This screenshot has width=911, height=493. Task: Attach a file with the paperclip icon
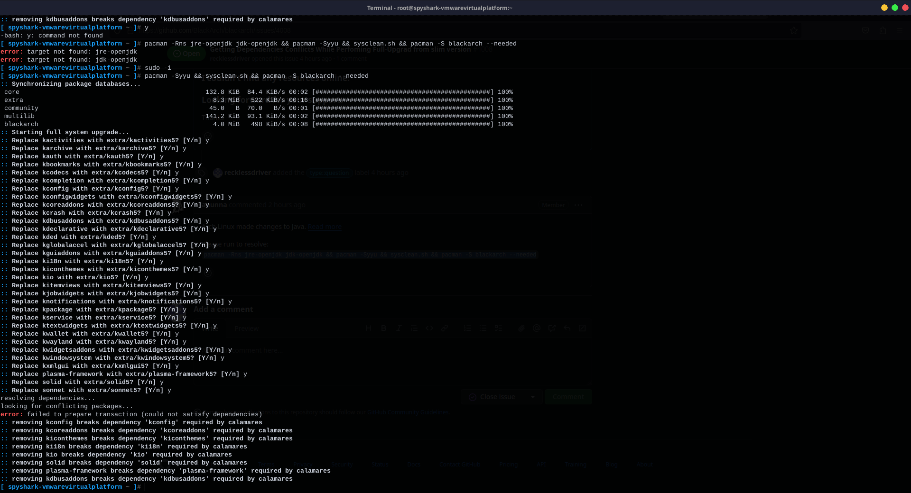(x=521, y=328)
